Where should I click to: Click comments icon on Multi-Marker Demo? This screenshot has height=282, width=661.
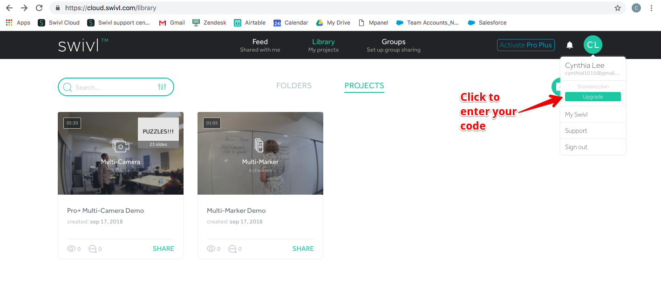(x=232, y=249)
